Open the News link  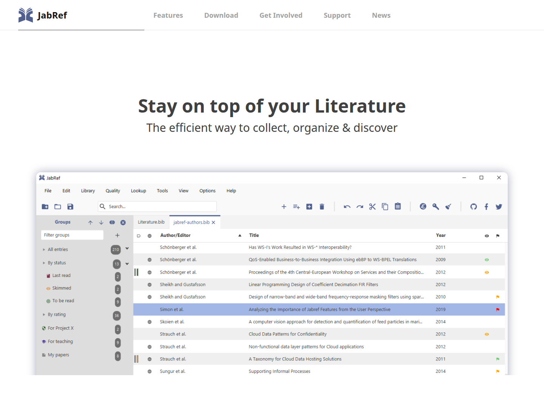point(381,15)
